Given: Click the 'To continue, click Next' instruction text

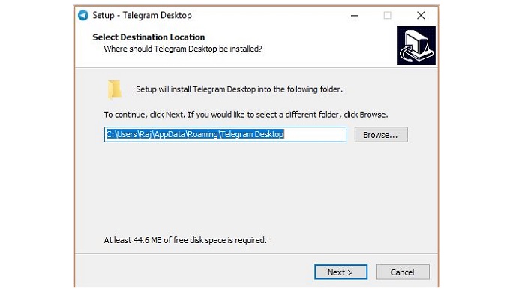Looking at the screenshot, I should (246, 115).
